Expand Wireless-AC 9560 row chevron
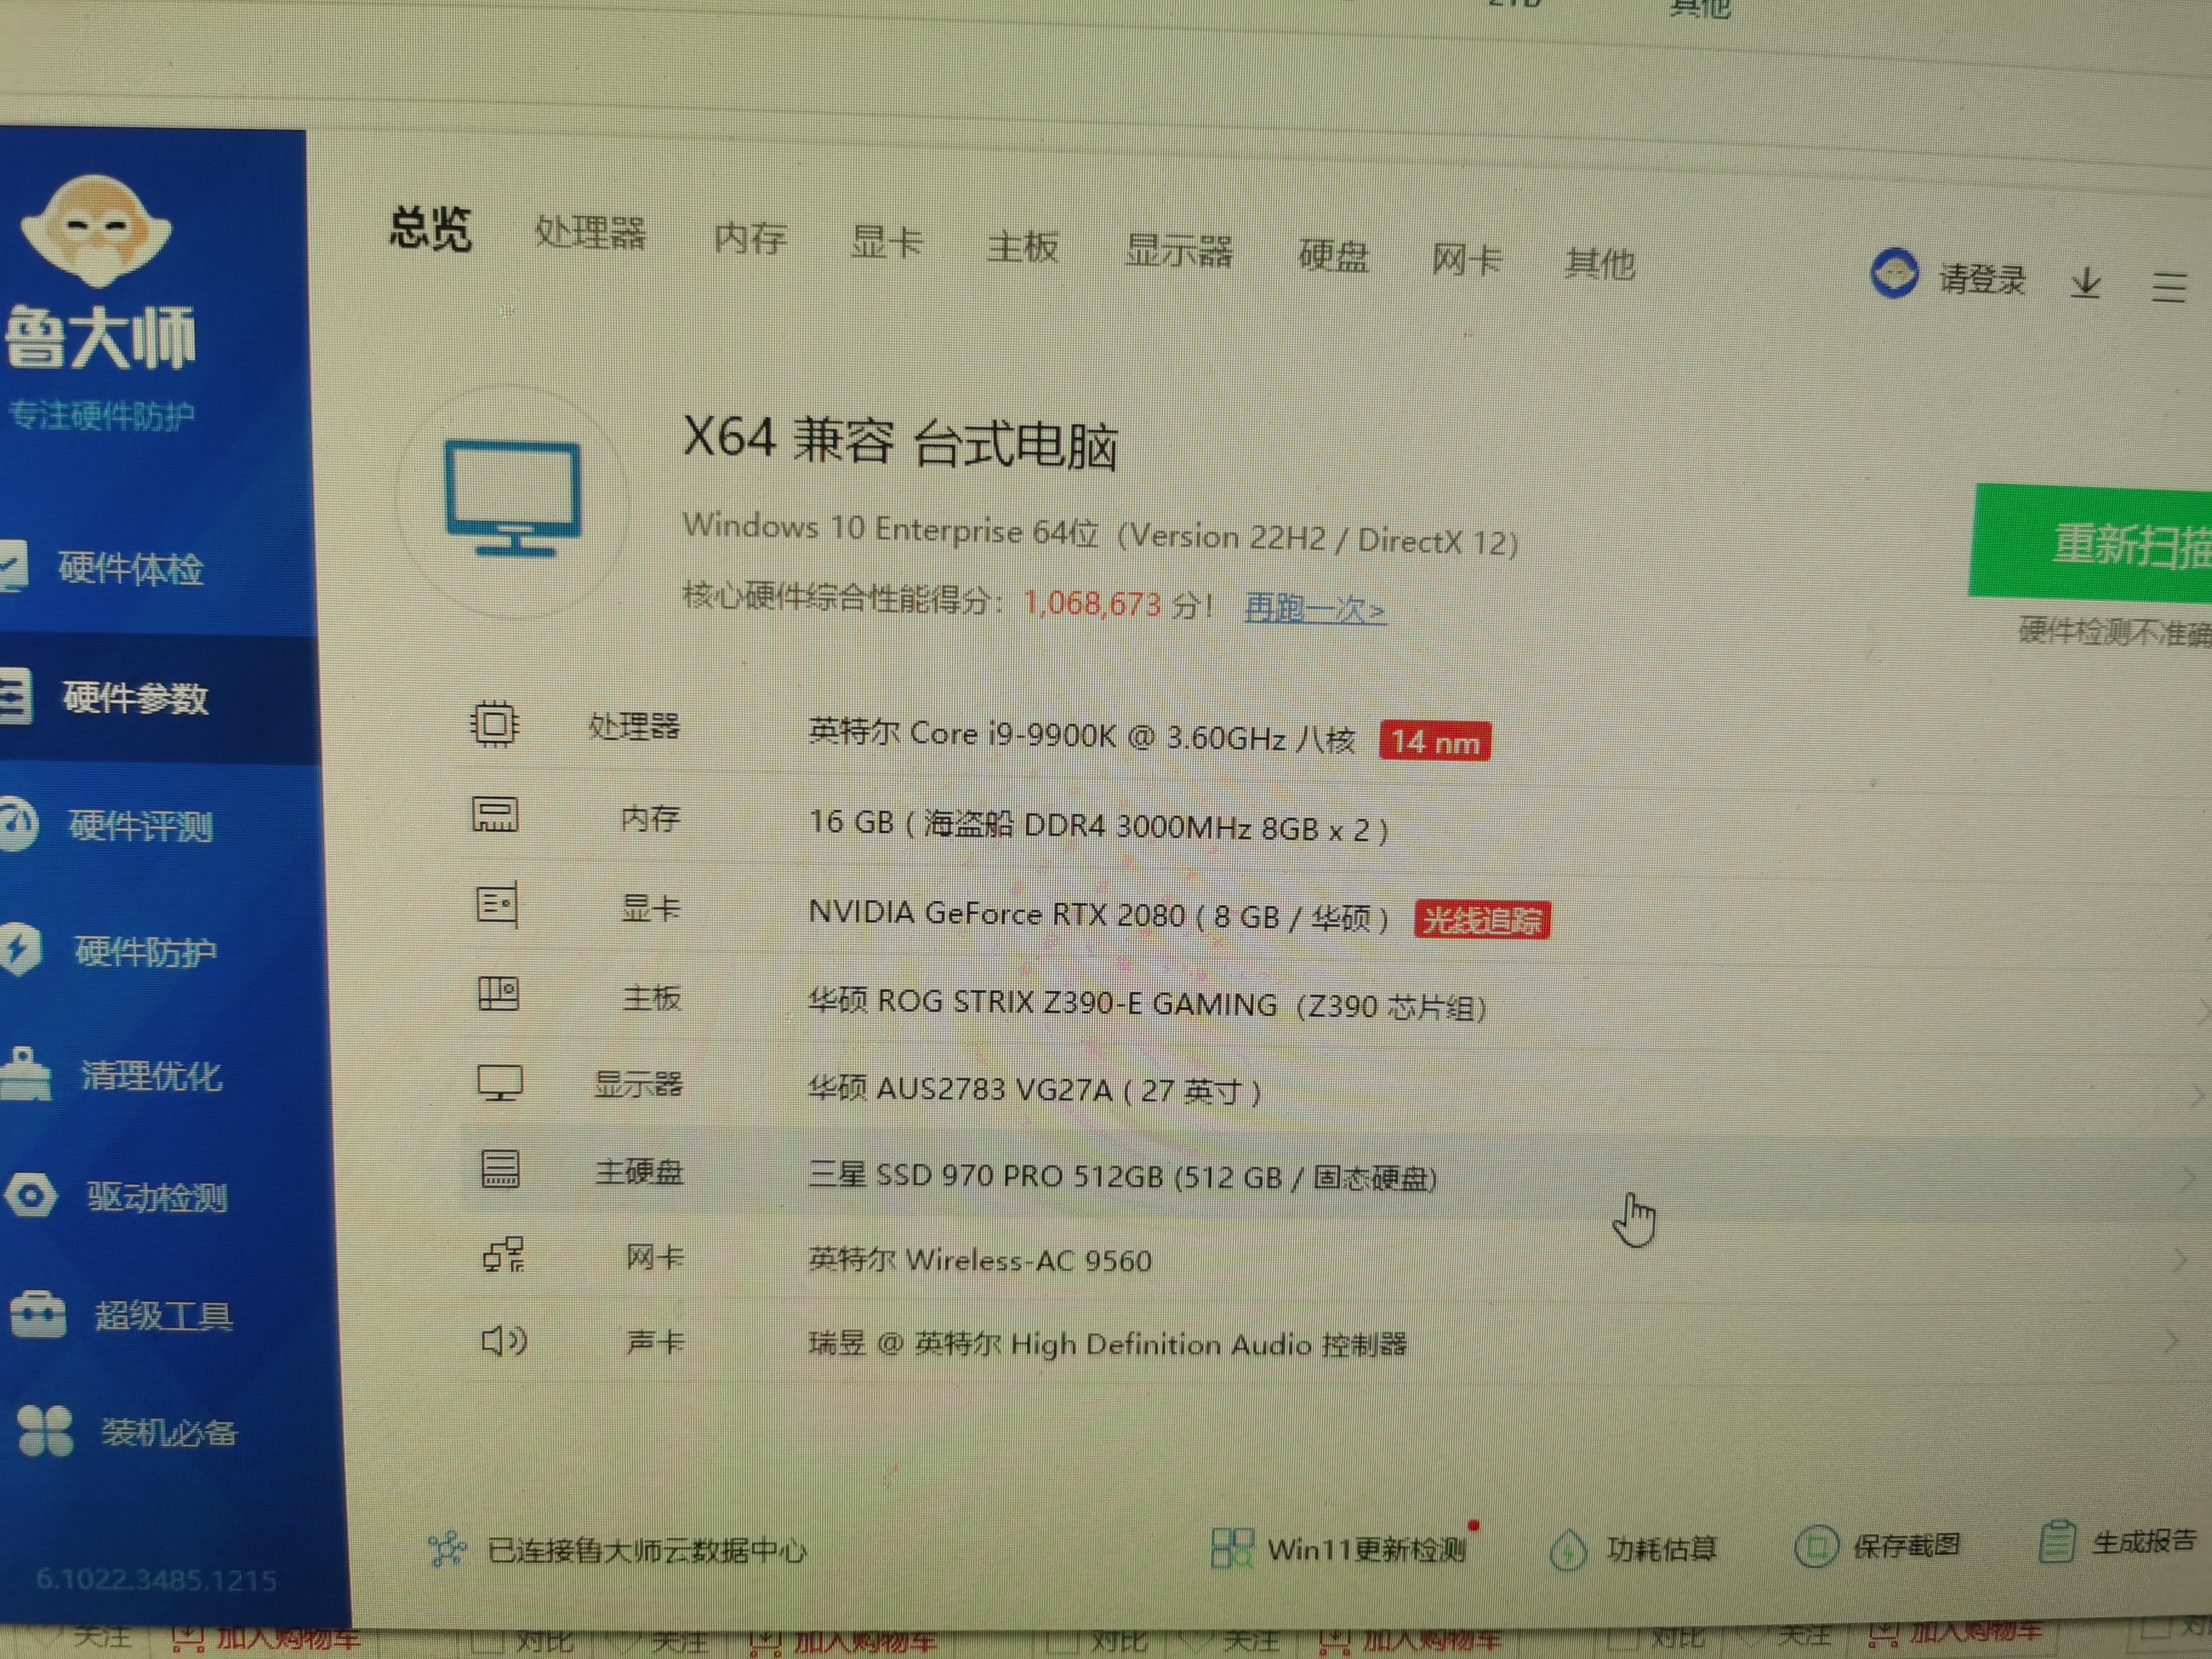 [x=2180, y=1261]
